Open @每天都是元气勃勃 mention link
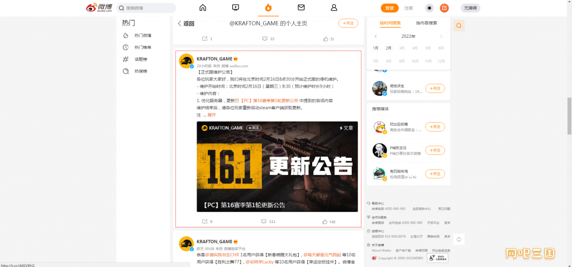Screen dimensions: 572x267 pyautogui.click(x=322, y=255)
